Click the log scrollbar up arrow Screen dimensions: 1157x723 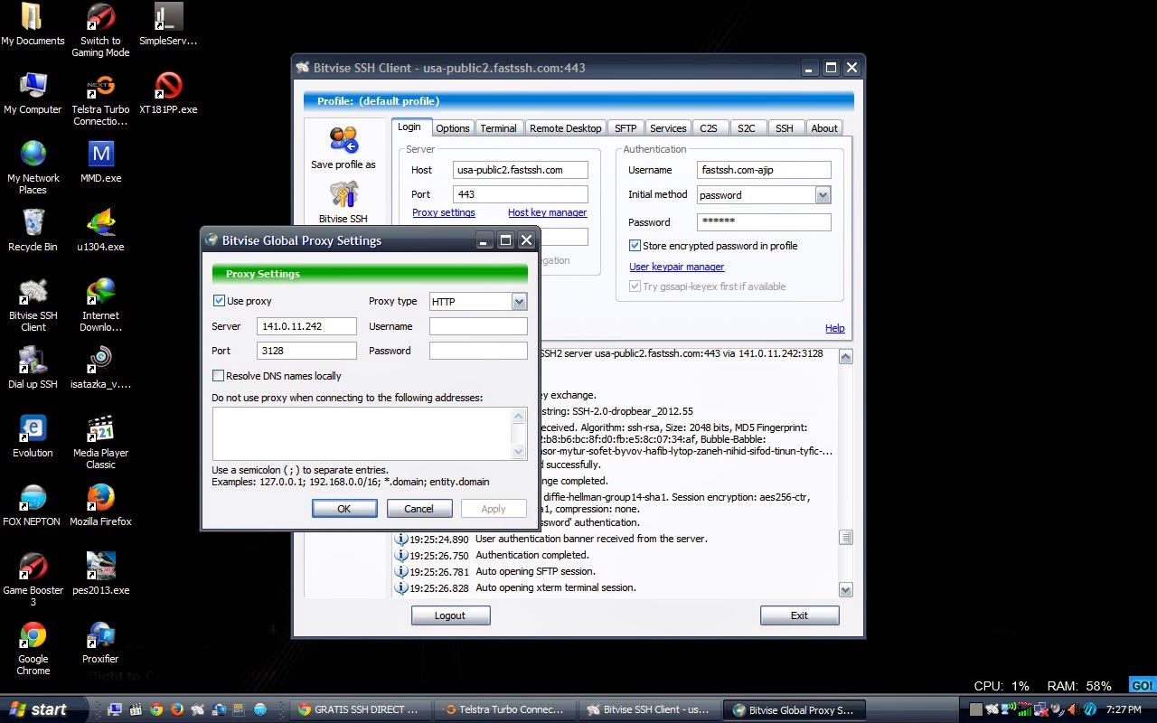click(x=846, y=357)
